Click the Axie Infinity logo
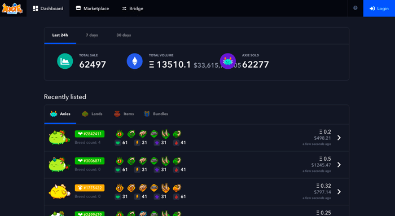The image size is (395, 216). pyautogui.click(x=12, y=8)
